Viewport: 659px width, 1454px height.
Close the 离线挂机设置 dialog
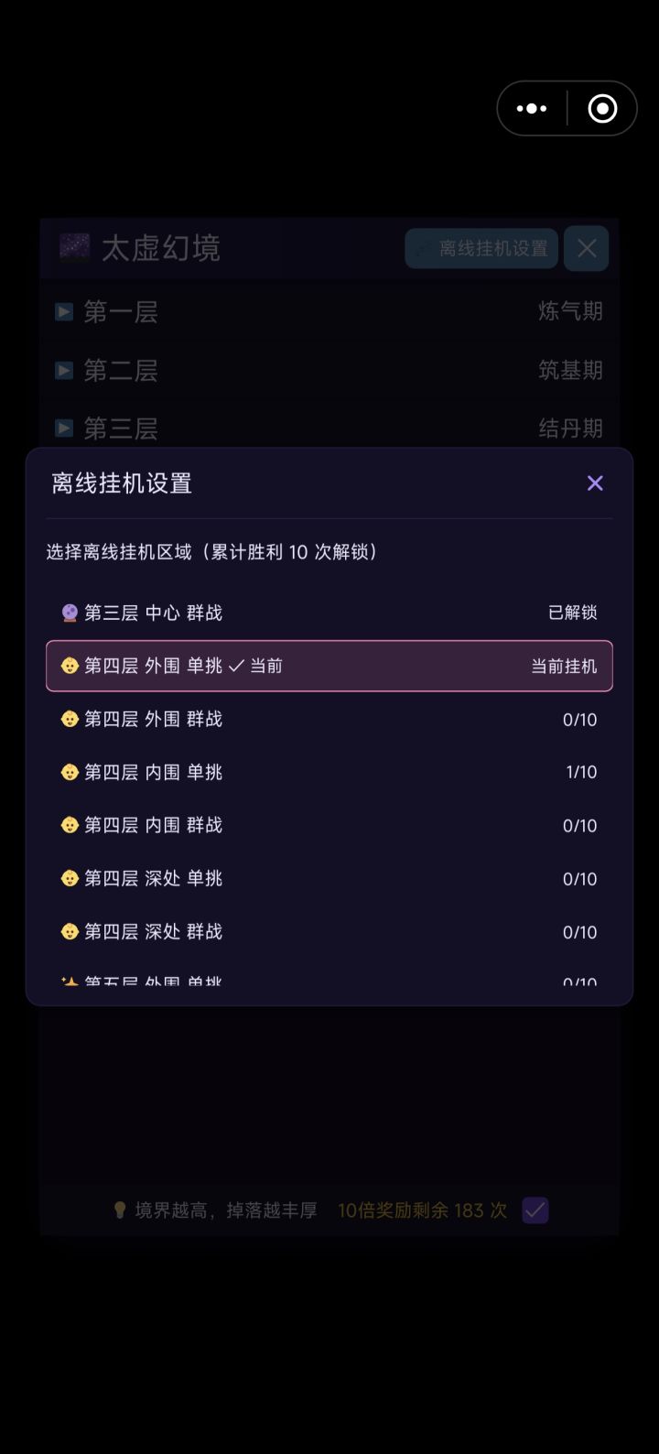pyautogui.click(x=595, y=483)
